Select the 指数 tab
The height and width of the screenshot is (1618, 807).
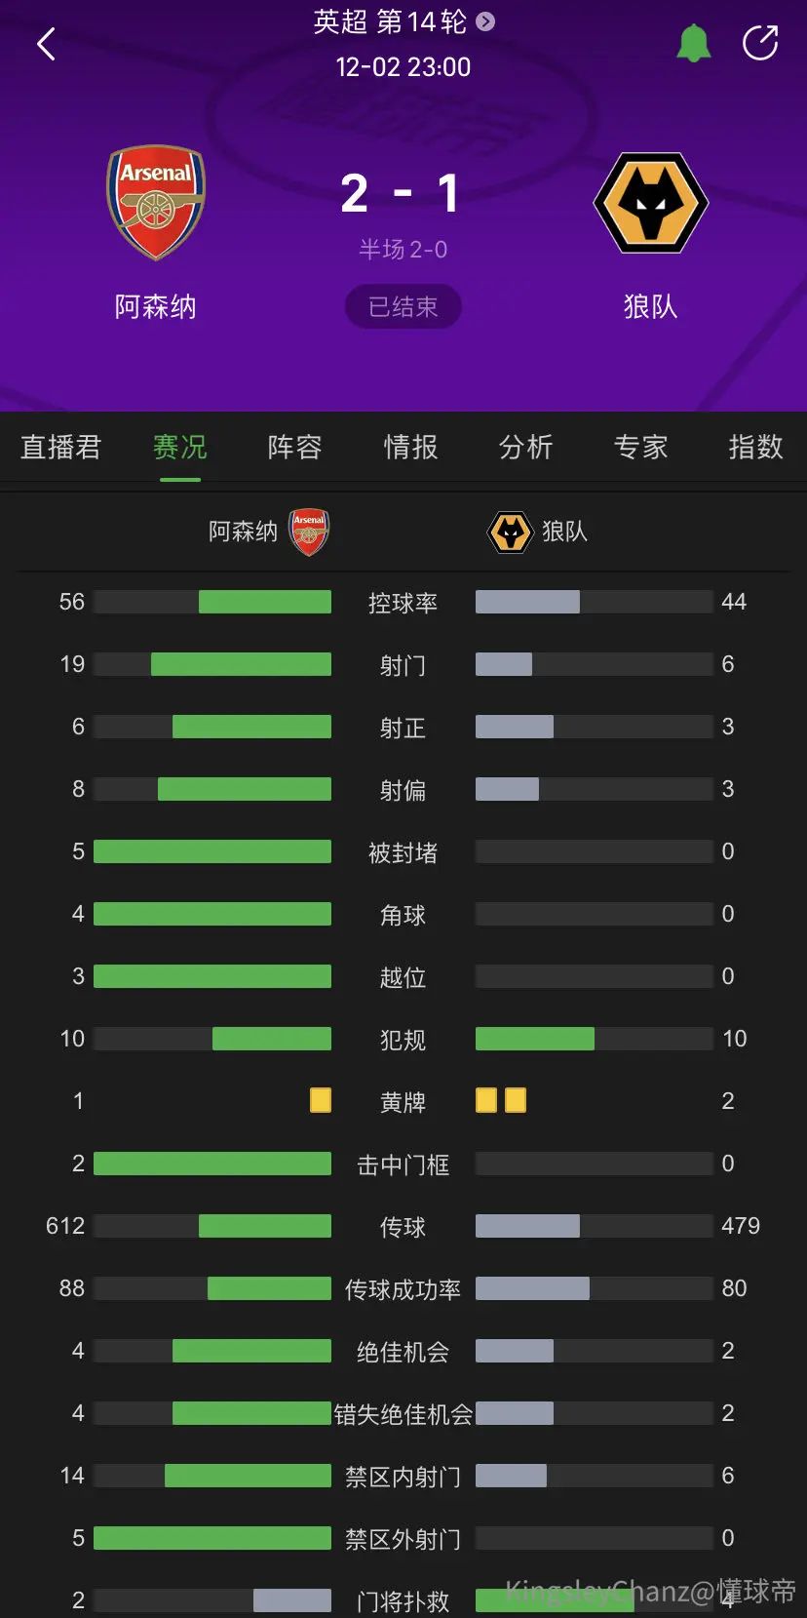(755, 447)
